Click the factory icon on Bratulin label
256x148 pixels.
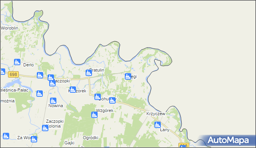point(89,73)
